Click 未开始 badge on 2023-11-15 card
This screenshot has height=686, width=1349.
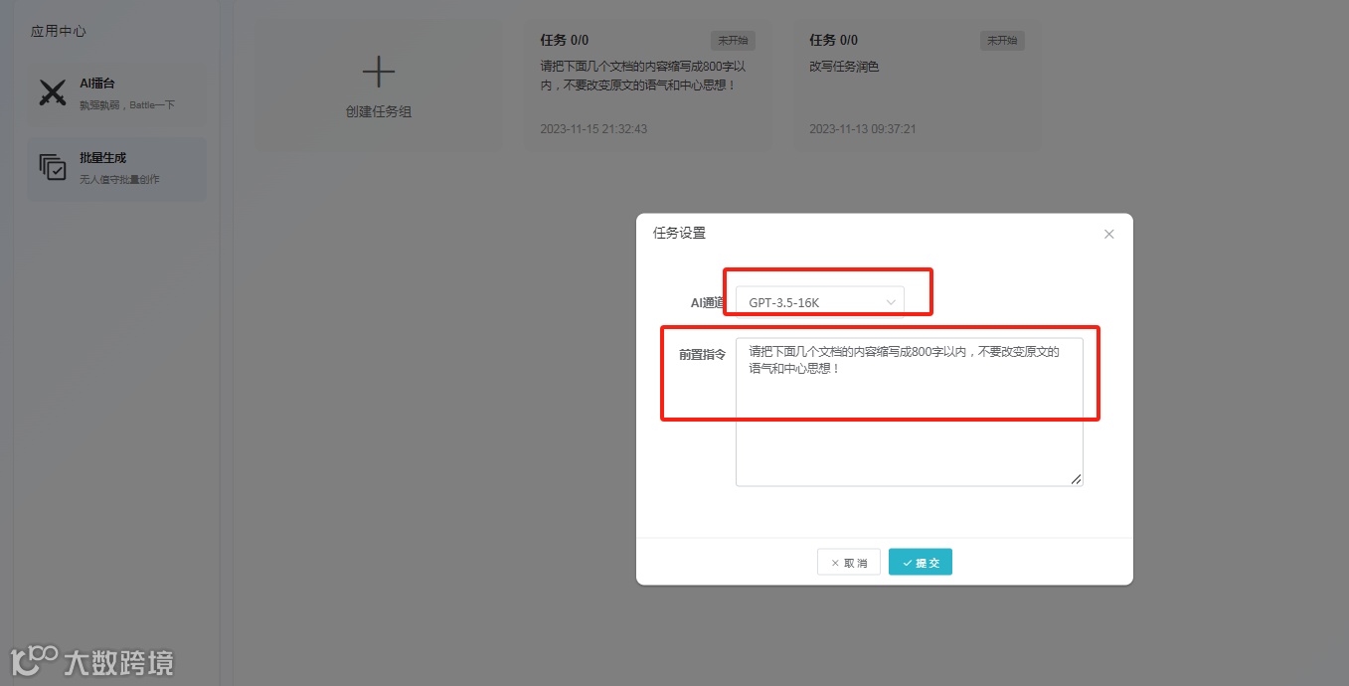coord(733,41)
